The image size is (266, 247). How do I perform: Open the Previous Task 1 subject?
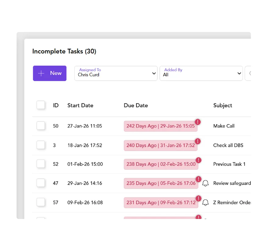point(229,164)
